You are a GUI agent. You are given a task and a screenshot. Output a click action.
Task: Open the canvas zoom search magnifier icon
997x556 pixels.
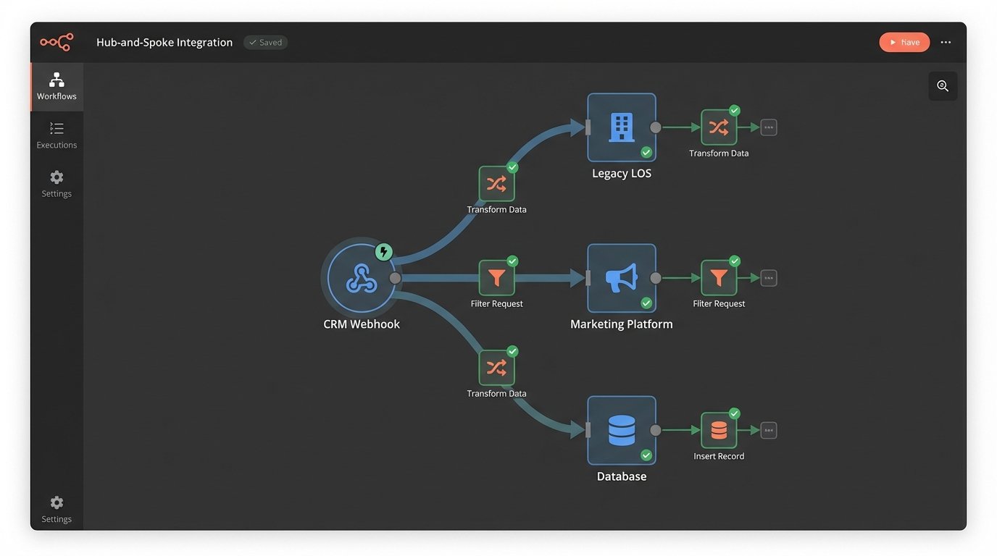point(942,85)
